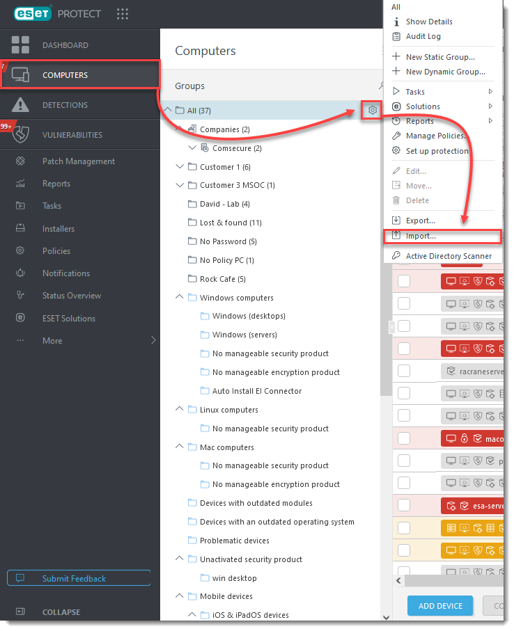Click the Export download icon
The height and width of the screenshot is (631, 514).
(x=396, y=220)
